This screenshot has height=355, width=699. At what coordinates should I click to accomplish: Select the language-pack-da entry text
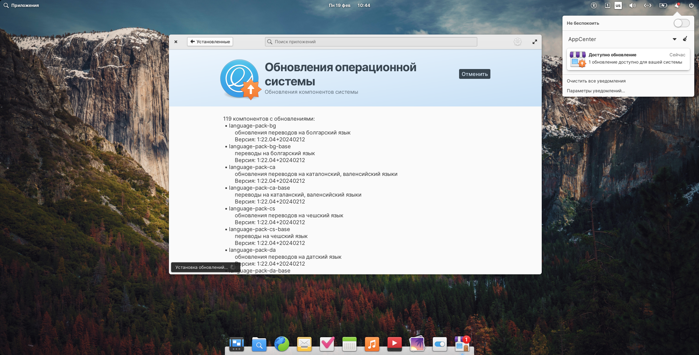[x=252, y=250]
